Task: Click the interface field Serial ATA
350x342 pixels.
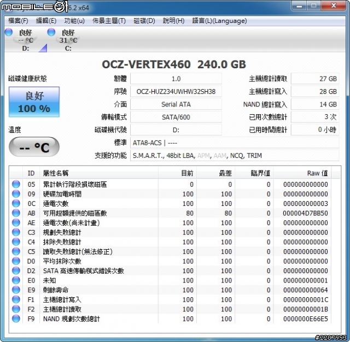Action: click(176, 104)
